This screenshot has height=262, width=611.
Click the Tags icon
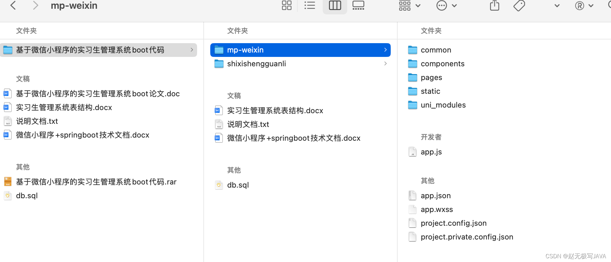(519, 5)
